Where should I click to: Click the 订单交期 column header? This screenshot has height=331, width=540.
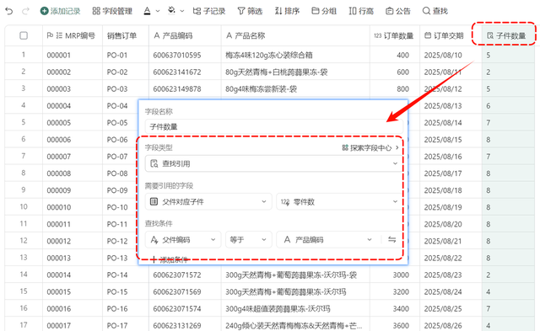(451, 35)
